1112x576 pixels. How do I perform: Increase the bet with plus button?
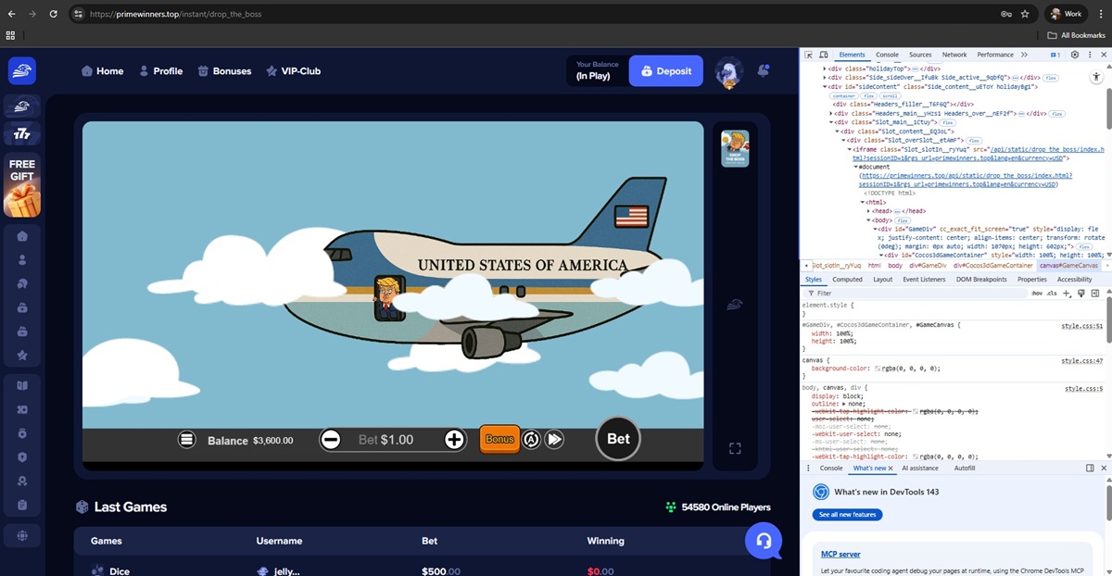(x=454, y=440)
